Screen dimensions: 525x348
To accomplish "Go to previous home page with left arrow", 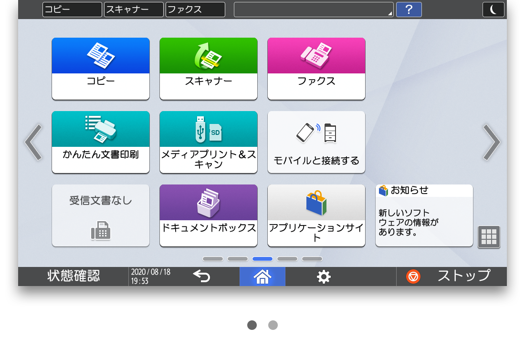I will [33, 142].
